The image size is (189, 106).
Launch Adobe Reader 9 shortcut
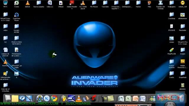coord(72,3)
